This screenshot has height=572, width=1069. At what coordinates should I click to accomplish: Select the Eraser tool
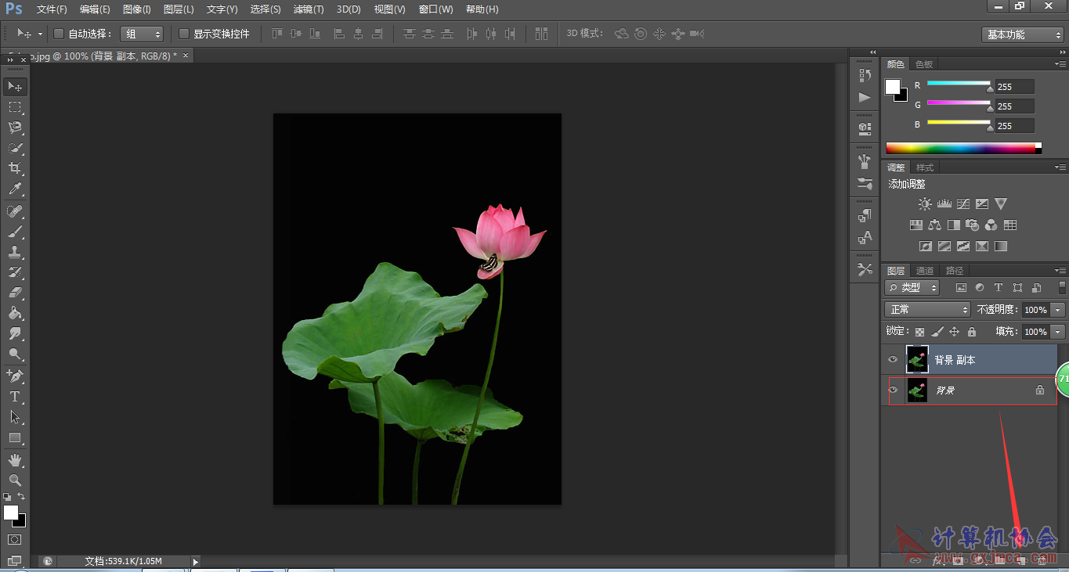point(15,293)
